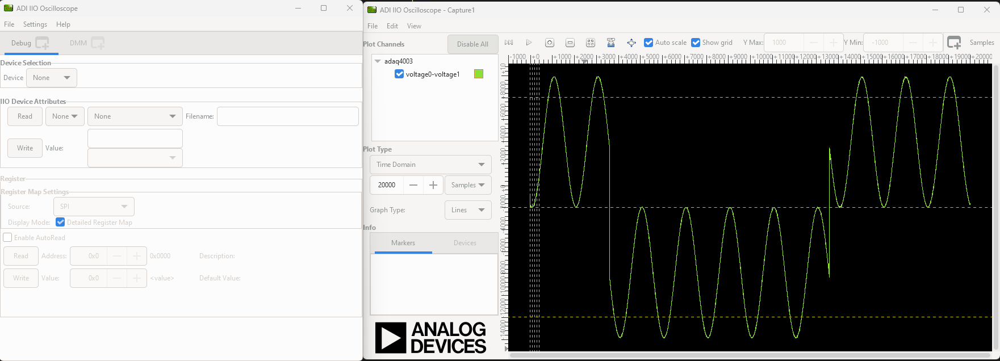Screen dimensions: 1000x361
Task: Open the SPI Source dropdown
Action: [x=94, y=207]
